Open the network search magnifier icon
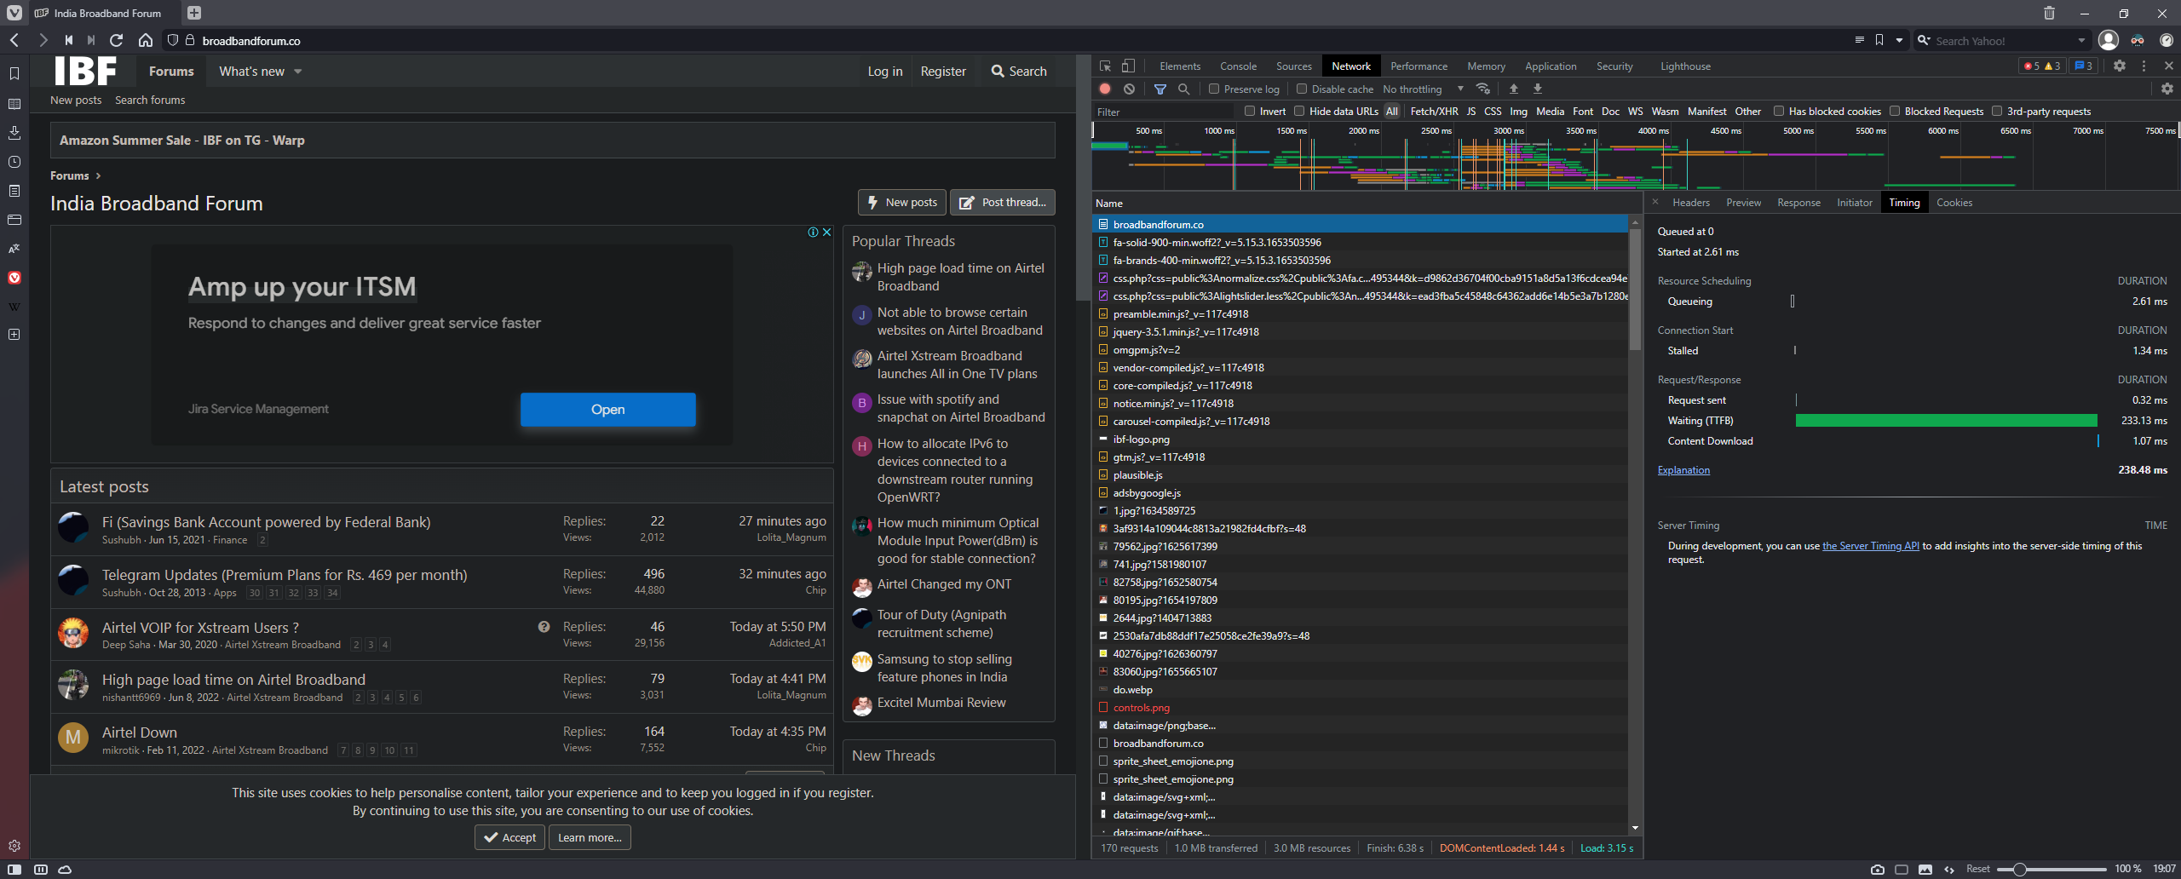This screenshot has width=2181, height=879. point(1183,89)
